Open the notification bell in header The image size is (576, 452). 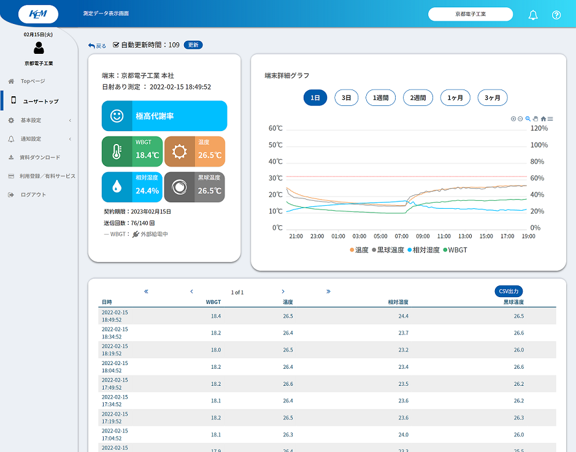[532, 15]
